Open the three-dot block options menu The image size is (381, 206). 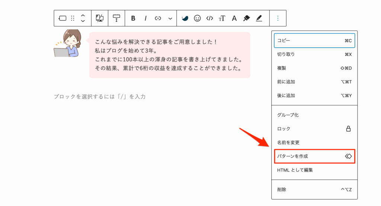coord(278,18)
